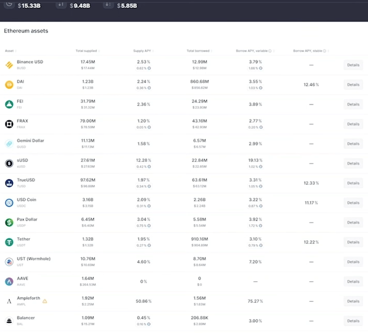Open Ampleforth Details
Image resolution: width=368 pixels, height=333 pixels.
point(353,301)
